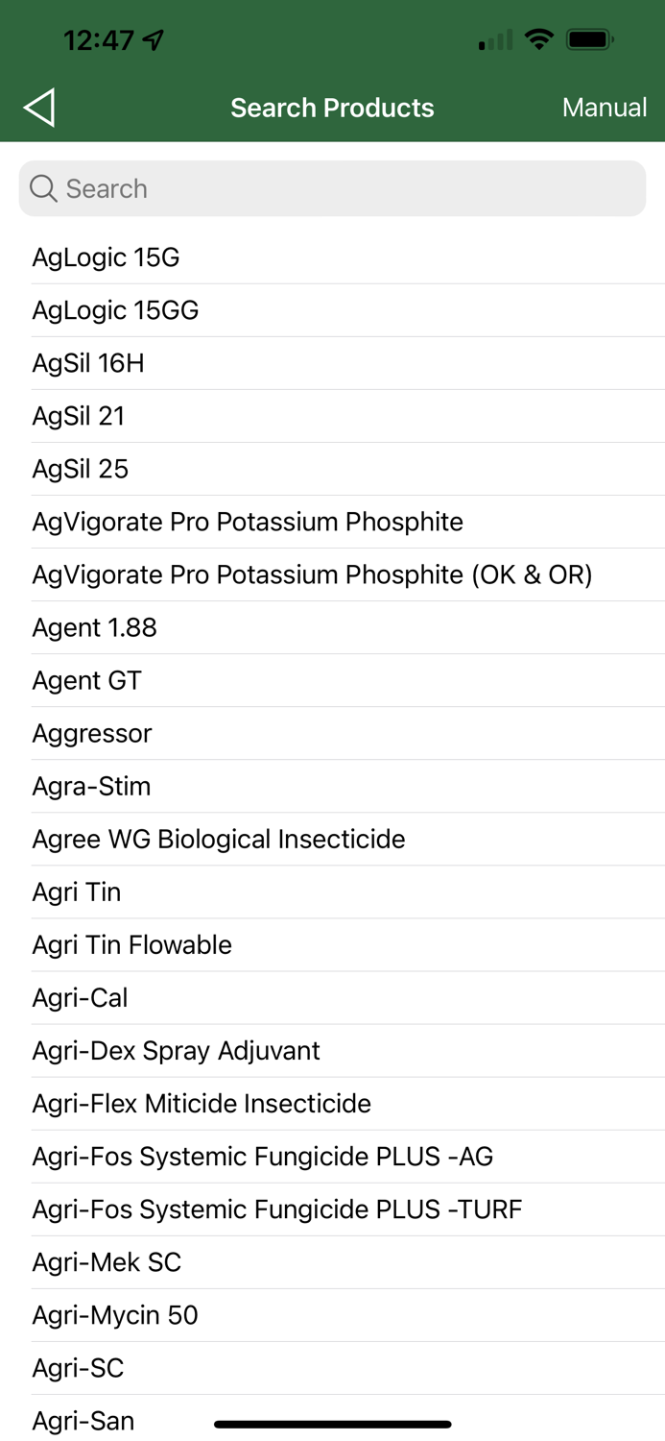
Task: Tap the cellular signal bars icon
Action: 491,39
